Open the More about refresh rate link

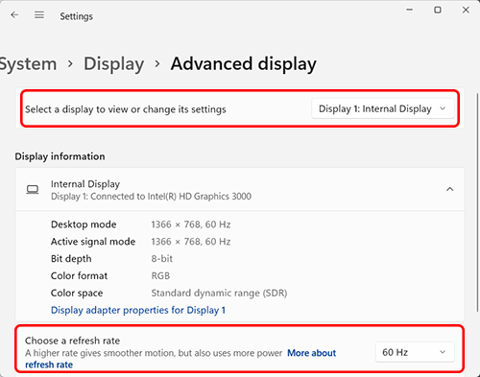311,353
